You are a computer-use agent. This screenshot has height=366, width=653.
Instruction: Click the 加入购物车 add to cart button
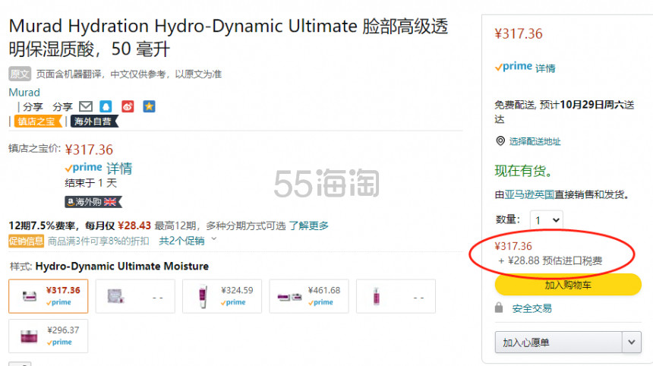point(568,285)
